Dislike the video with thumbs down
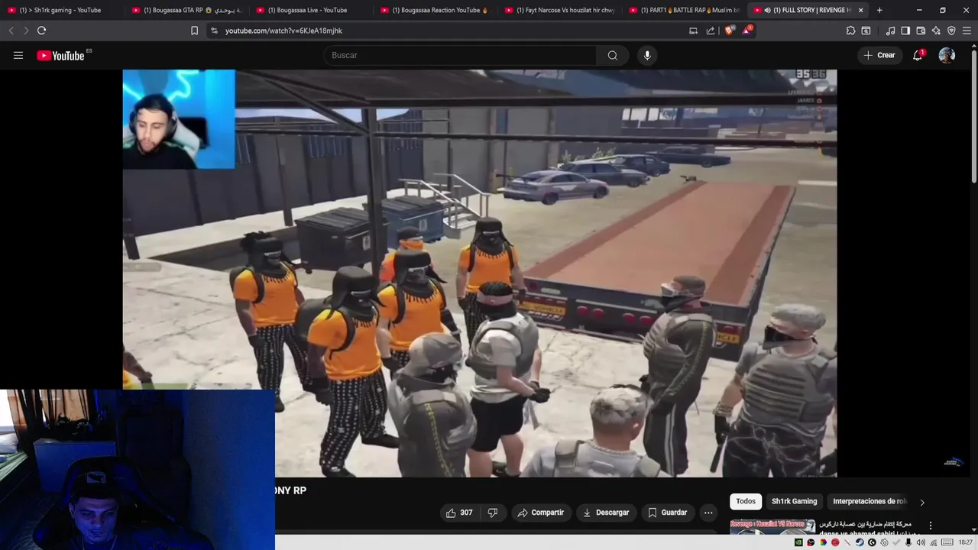Image resolution: width=978 pixels, height=550 pixels. coord(493,513)
